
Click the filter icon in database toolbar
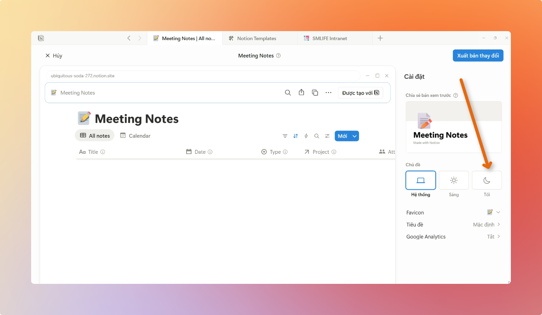click(x=285, y=136)
